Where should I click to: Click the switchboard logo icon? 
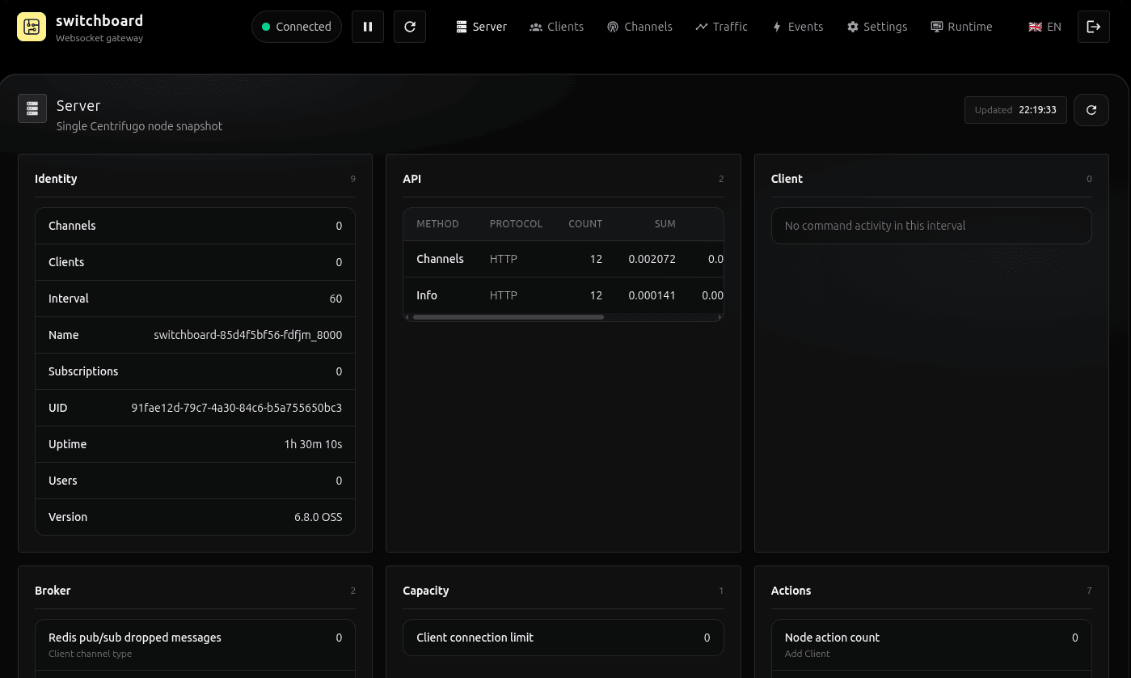(32, 27)
